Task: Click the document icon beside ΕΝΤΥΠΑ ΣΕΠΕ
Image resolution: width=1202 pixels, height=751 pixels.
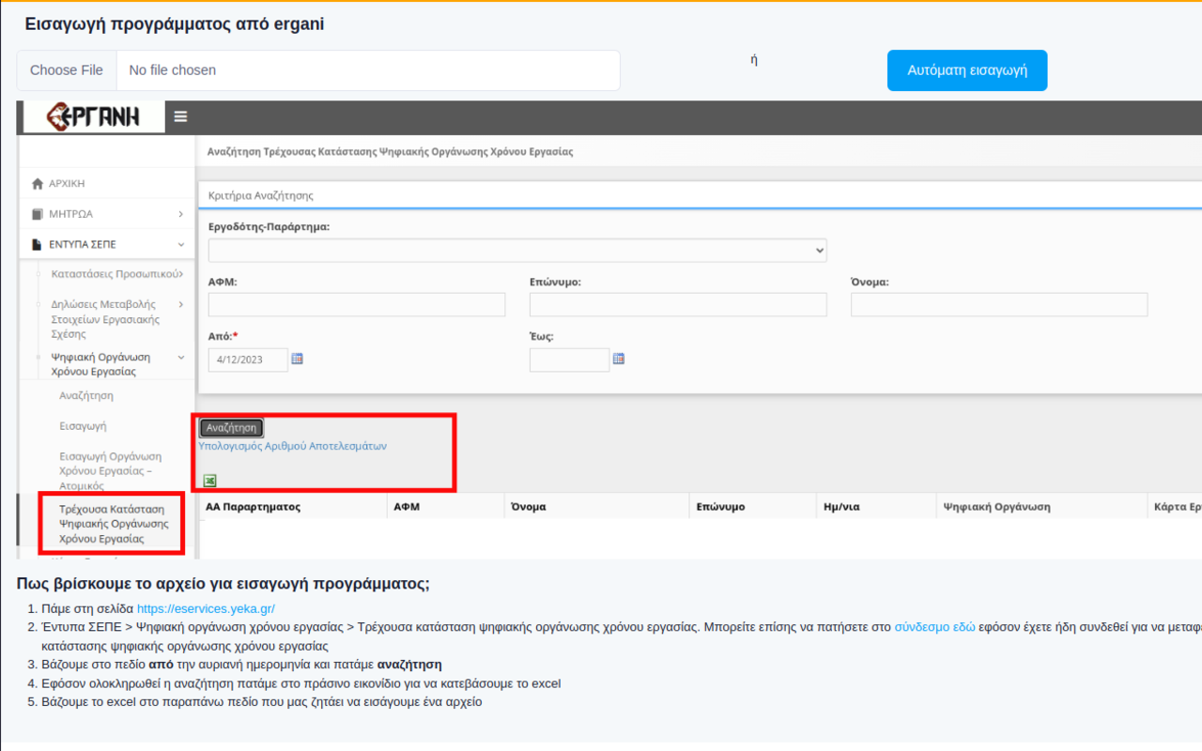Action: pos(37,243)
